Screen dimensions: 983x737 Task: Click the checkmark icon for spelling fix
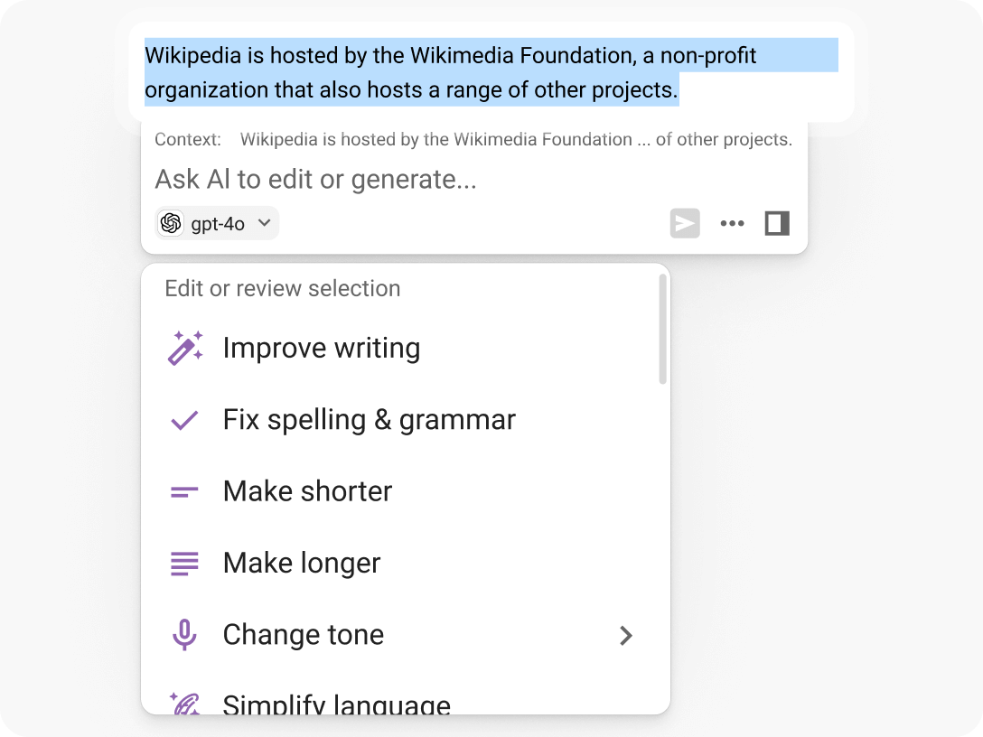tap(184, 420)
